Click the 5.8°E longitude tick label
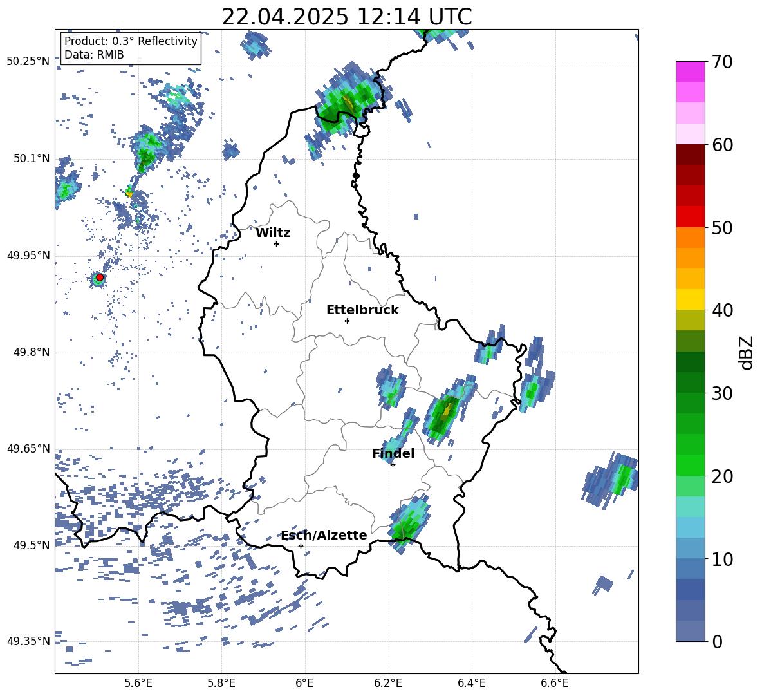 coord(221,683)
